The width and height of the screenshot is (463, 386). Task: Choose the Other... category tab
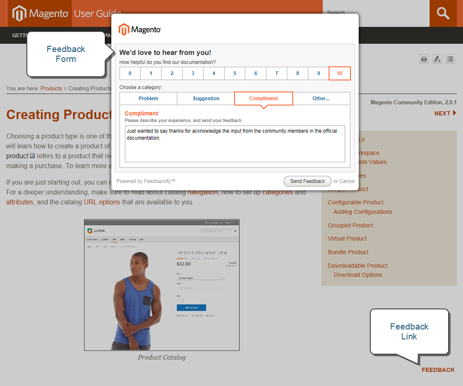tap(321, 99)
